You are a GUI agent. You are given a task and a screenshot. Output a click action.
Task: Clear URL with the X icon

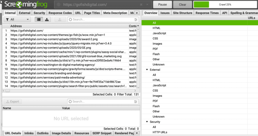pos(141,5)
